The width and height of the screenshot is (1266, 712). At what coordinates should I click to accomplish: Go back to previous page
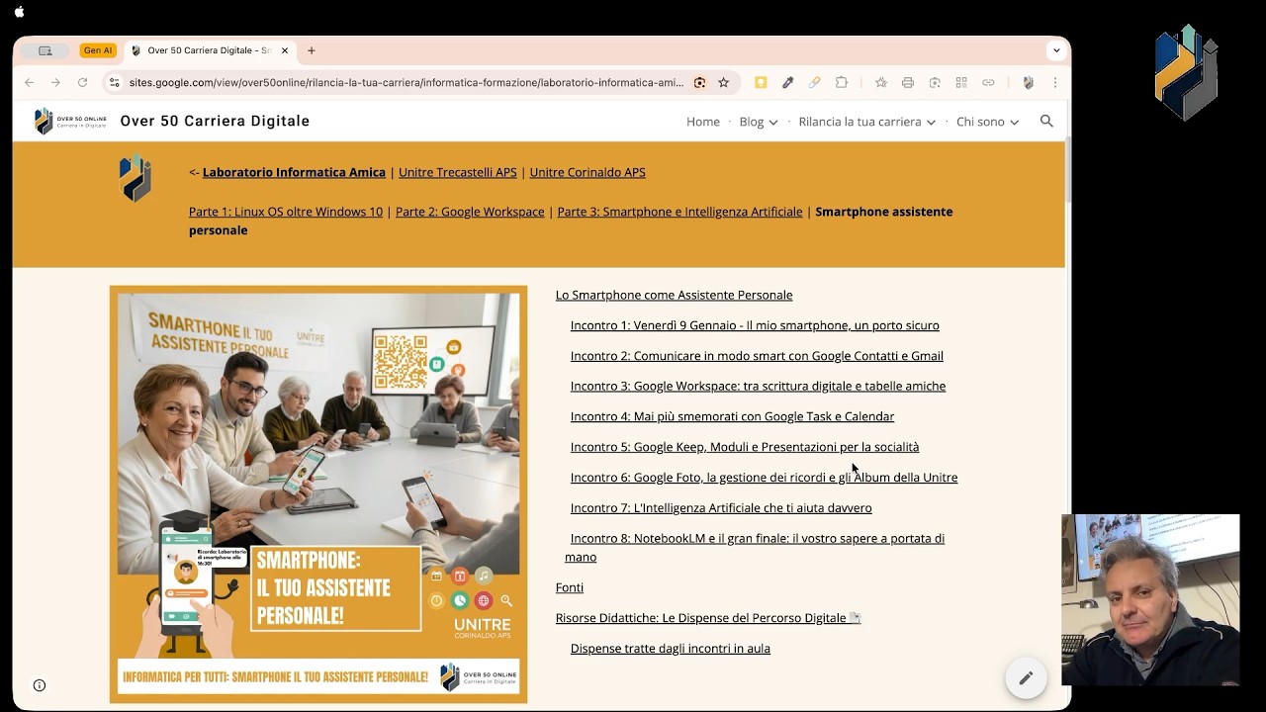[x=30, y=82]
